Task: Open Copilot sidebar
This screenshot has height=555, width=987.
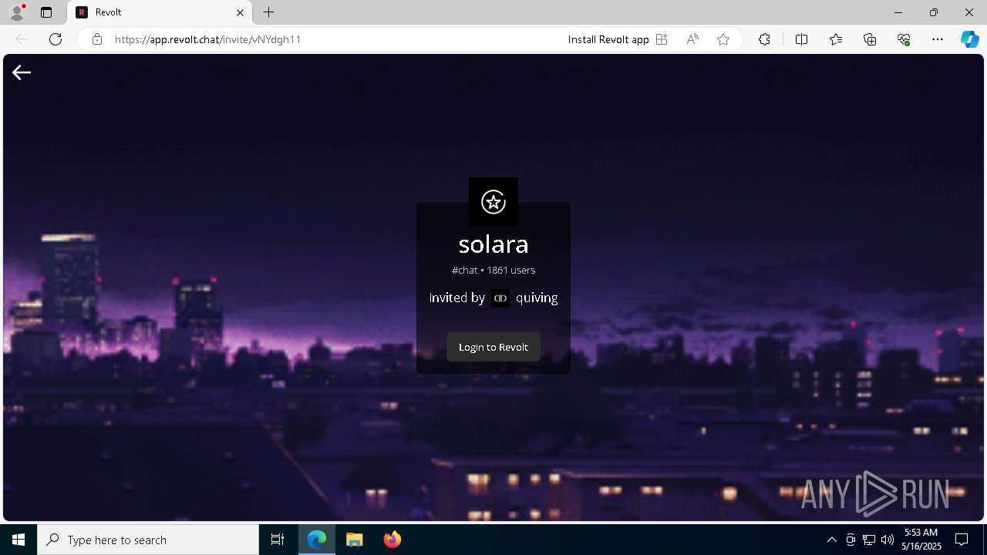Action: click(969, 39)
